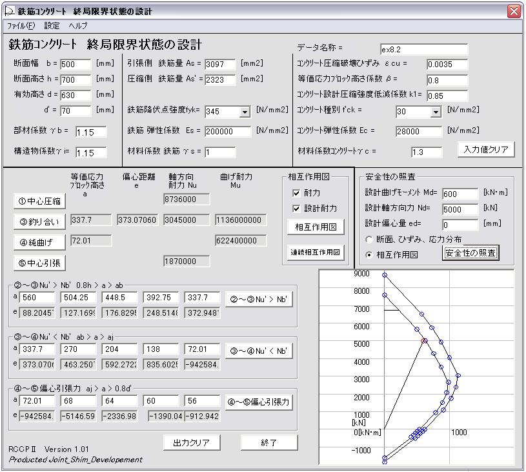The height and width of the screenshot is (472, 526).
Task: Click the a field showing 270
Action: pyautogui.click(x=78, y=349)
